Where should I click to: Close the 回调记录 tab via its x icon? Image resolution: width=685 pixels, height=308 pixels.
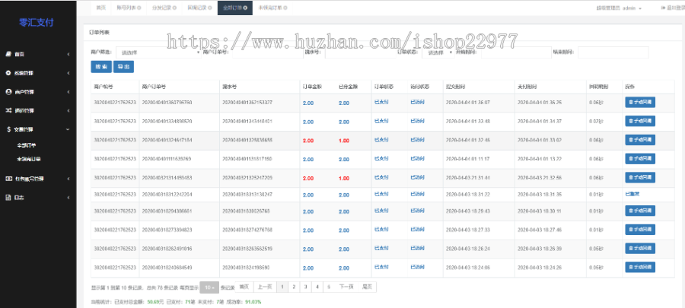point(210,8)
